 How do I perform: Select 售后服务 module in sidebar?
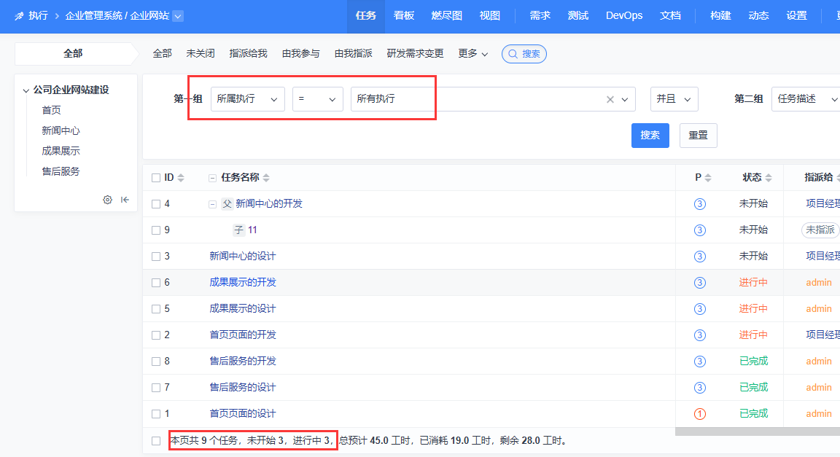[61, 171]
